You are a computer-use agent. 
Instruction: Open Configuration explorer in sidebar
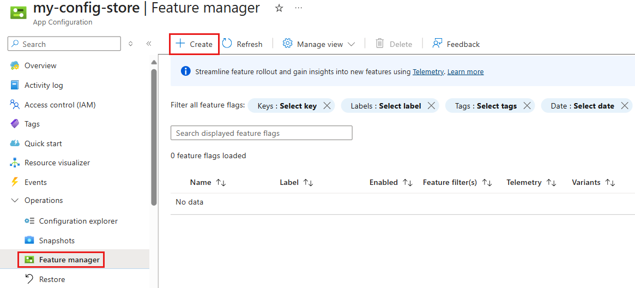tap(78, 221)
